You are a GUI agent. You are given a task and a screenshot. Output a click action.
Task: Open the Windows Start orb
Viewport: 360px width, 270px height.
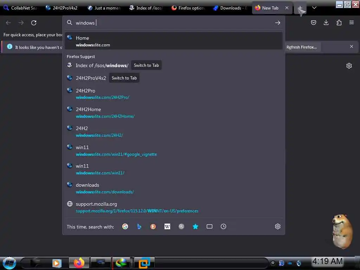tap(9, 263)
